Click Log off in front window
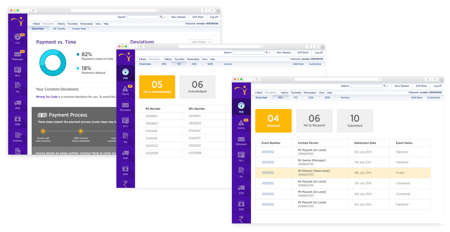 437,86
